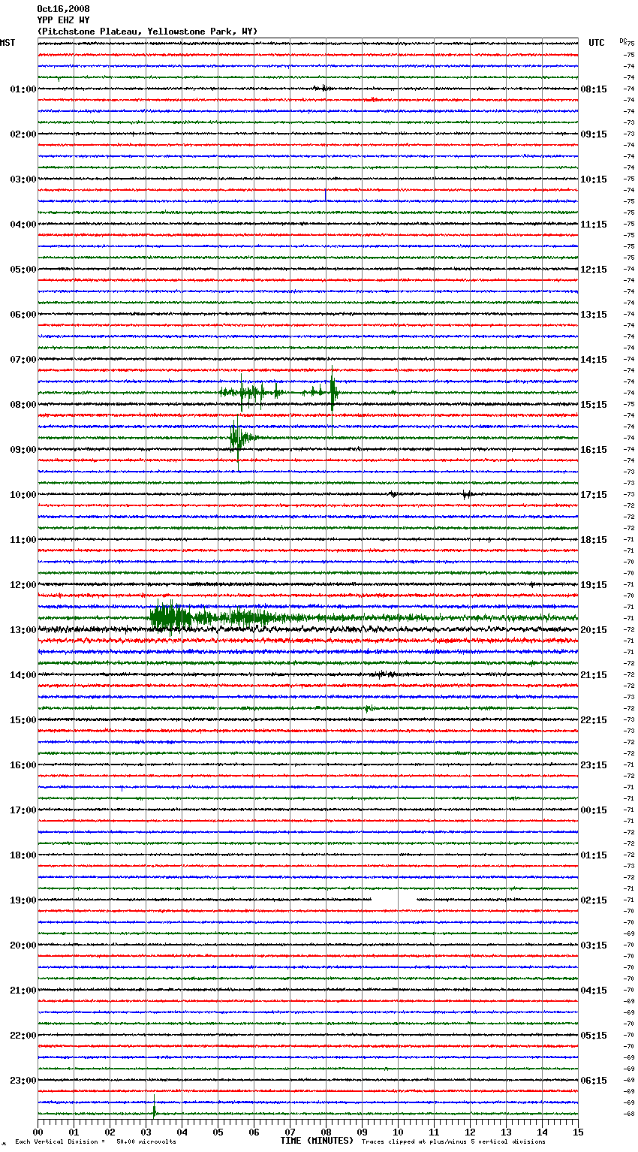The width and height of the screenshot is (638, 1152).
Task: Click the 22:15 UTC time label
Action: tap(594, 720)
